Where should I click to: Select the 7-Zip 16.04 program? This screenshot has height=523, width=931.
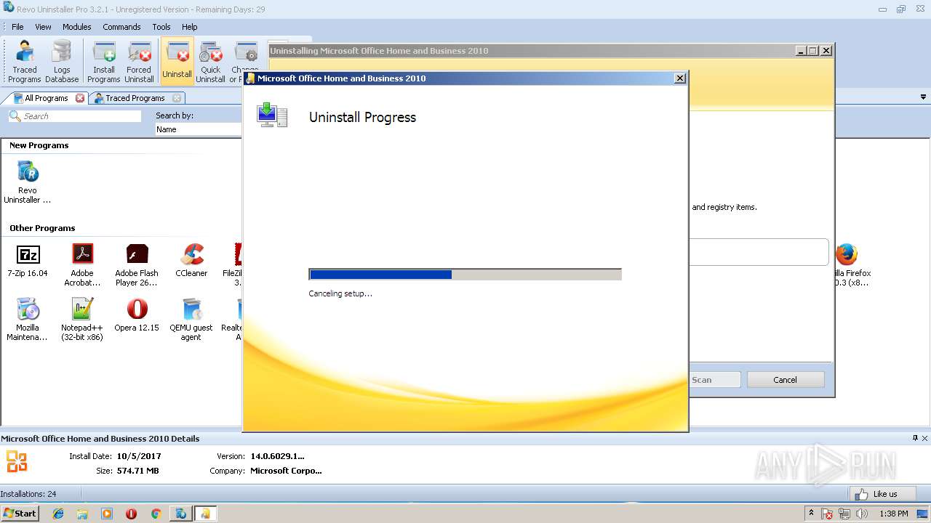click(28, 261)
